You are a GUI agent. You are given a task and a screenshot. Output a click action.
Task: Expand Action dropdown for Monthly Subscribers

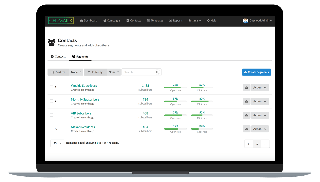pyautogui.click(x=260, y=101)
